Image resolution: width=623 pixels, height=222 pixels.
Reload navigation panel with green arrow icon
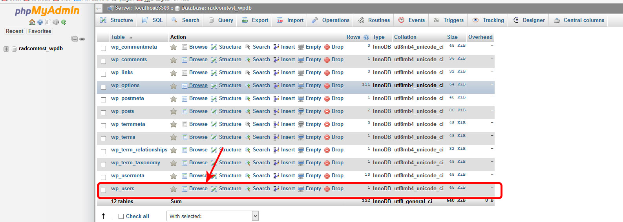[x=64, y=22]
